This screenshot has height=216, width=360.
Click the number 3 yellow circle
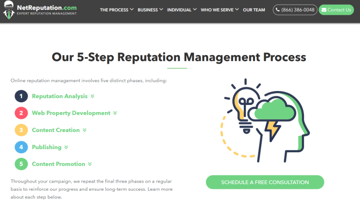pyautogui.click(x=21, y=130)
